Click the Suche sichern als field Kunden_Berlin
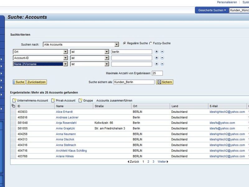The height and width of the screenshot is (187, 249). (134, 82)
